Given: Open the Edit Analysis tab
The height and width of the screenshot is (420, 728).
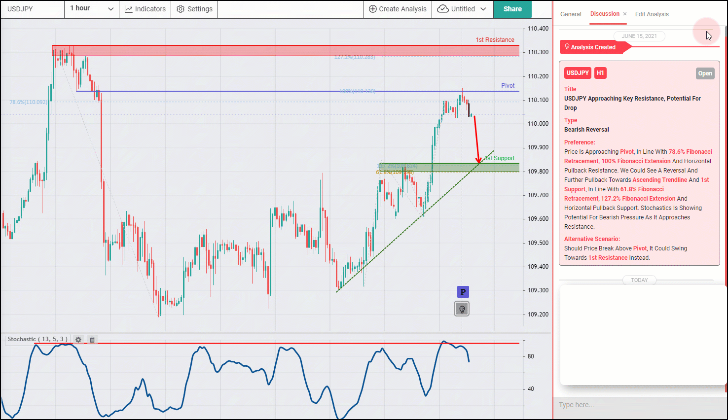Looking at the screenshot, I should coord(652,14).
